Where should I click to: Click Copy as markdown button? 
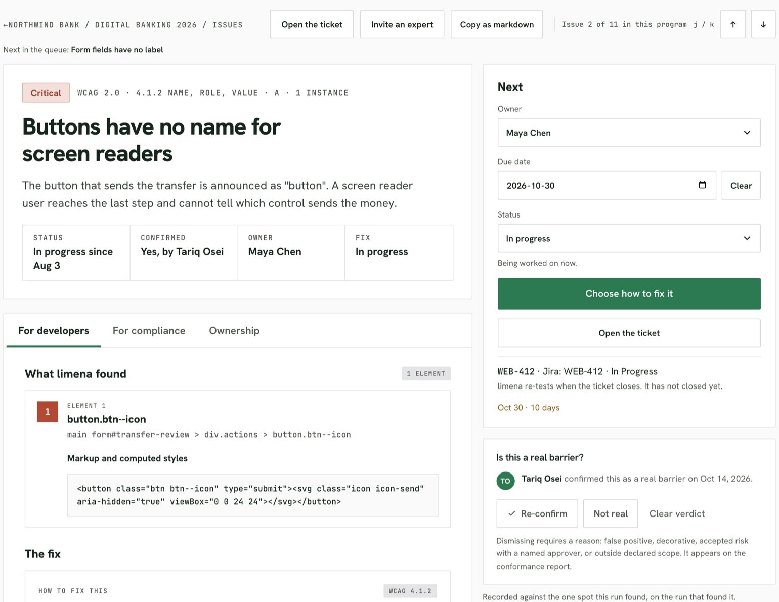[x=497, y=24]
